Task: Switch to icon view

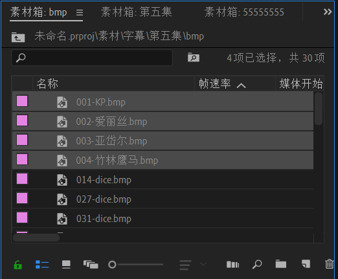Action: point(66,265)
